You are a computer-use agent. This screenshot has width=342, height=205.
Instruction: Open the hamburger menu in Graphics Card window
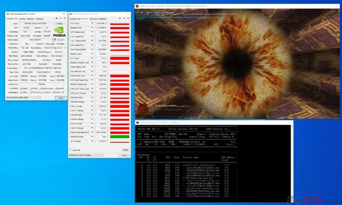(x=65, y=19)
